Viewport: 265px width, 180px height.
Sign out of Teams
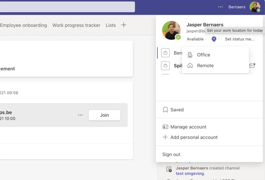pyautogui.click(x=171, y=154)
